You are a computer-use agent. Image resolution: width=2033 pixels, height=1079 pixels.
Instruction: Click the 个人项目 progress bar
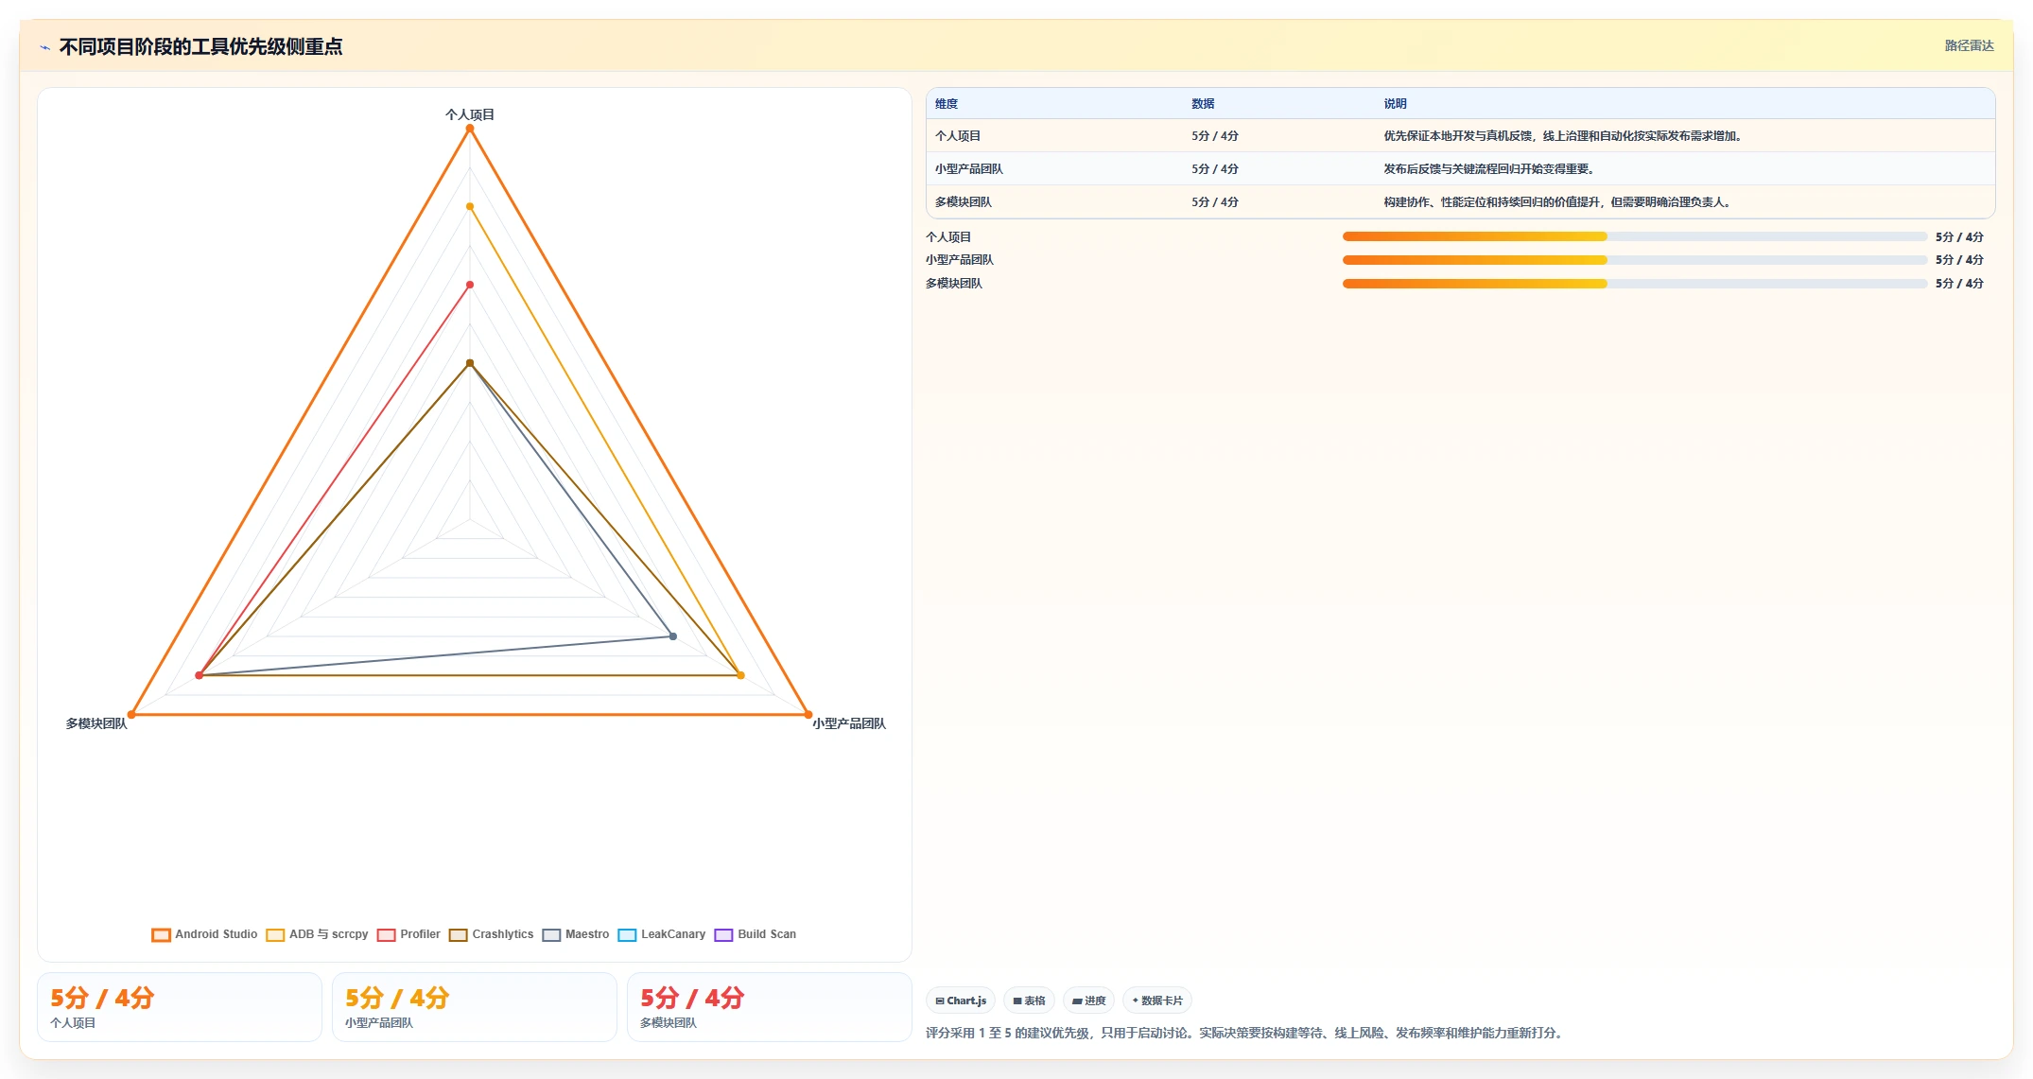[x=1635, y=236]
